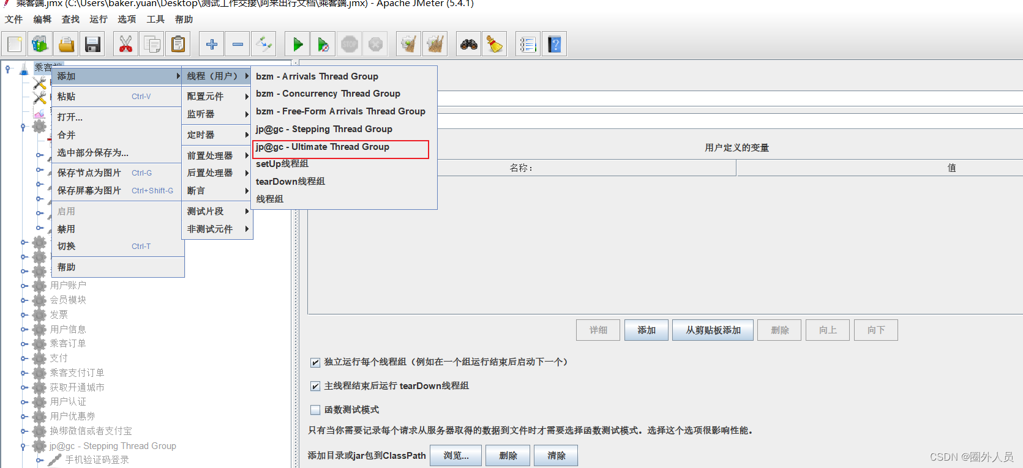Select 乘客支付订单 tree item
Viewport: 1023px width, 468px height.
tap(77, 373)
